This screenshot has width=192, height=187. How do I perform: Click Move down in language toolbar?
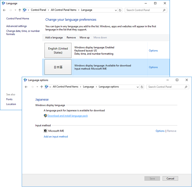(100, 38)
